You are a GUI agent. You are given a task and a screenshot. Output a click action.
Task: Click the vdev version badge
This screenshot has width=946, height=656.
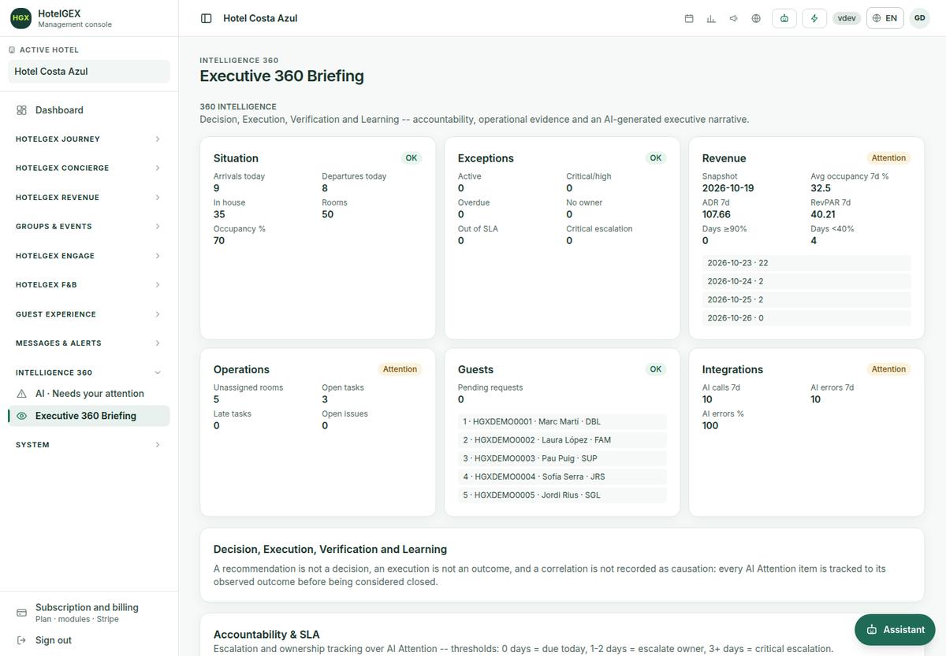point(847,18)
